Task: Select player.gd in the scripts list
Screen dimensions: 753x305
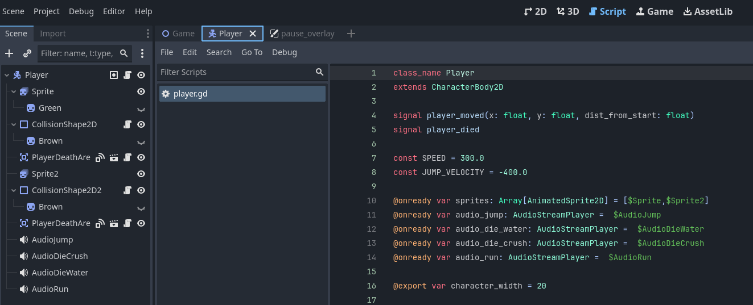Action: [x=242, y=94]
